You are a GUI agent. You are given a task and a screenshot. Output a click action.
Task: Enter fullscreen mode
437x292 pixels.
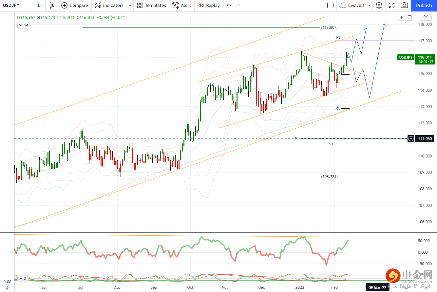392,5
